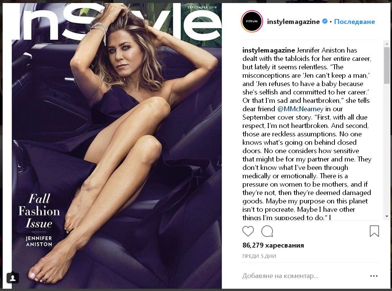Click the caption scrollbar up arrow

[x=387, y=44]
